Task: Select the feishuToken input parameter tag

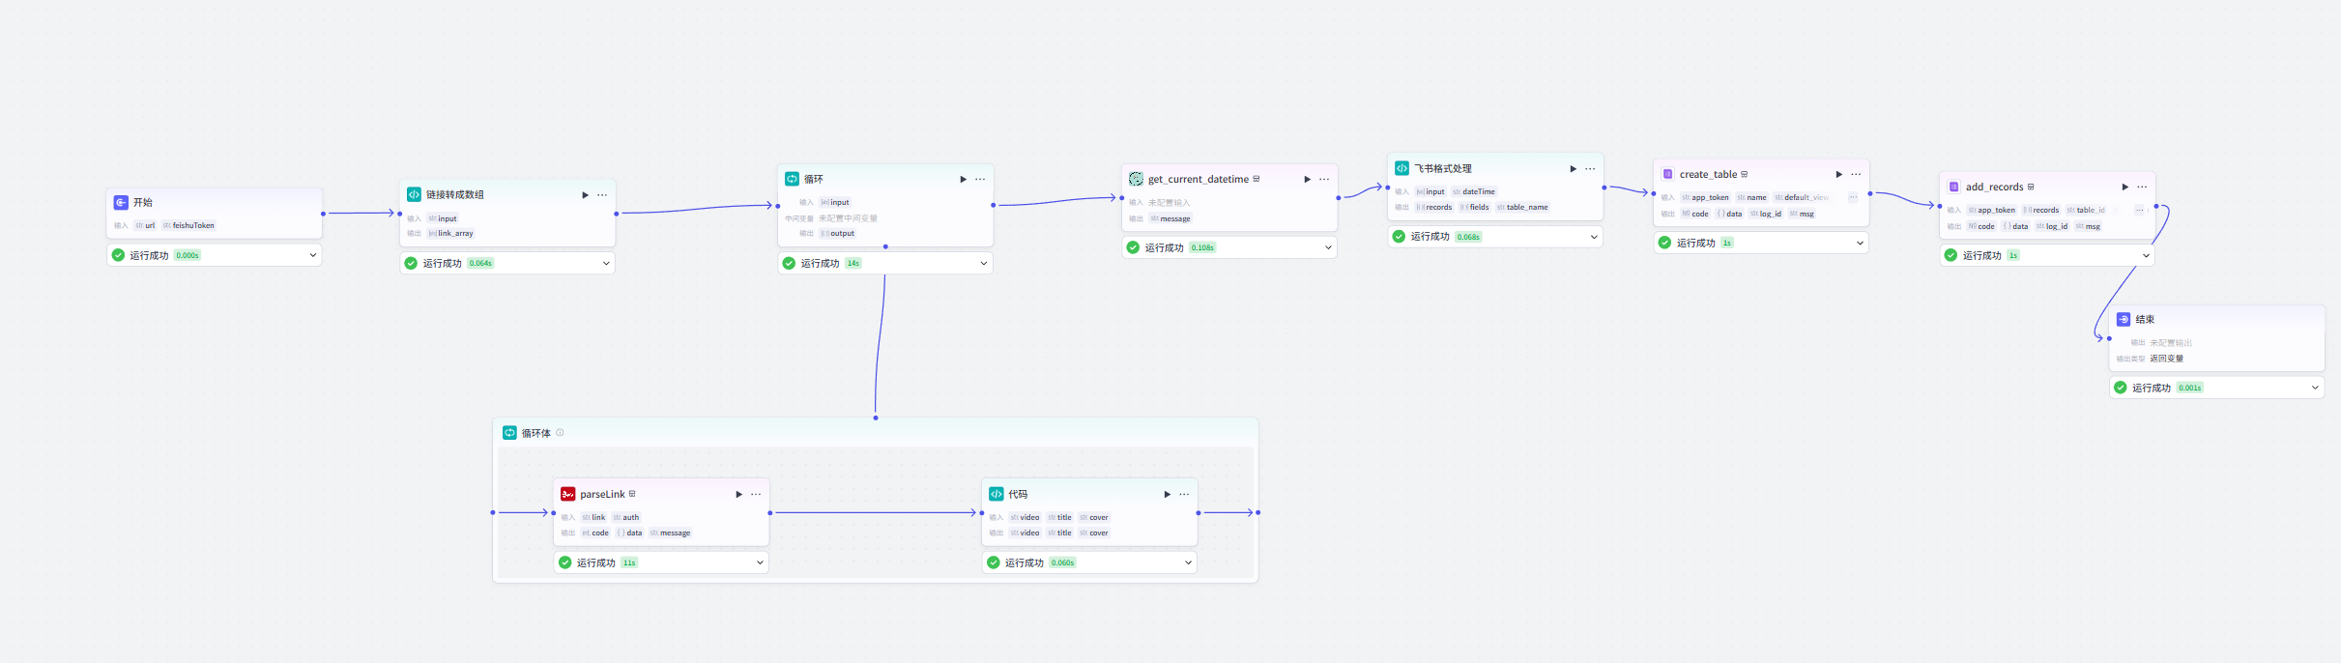Action: (189, 225)
